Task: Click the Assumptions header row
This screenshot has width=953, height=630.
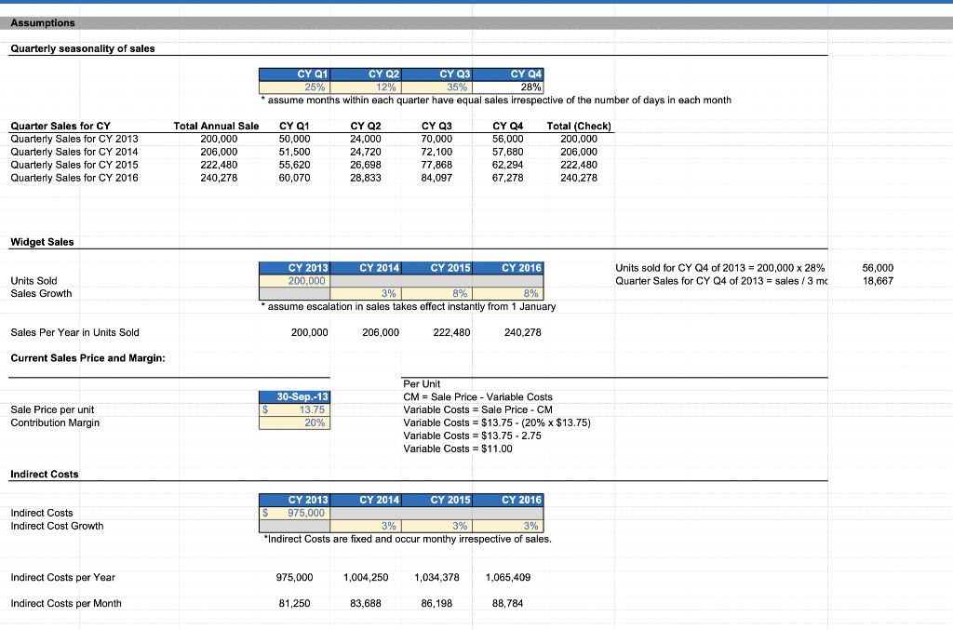Action: (x=476, y=23)
